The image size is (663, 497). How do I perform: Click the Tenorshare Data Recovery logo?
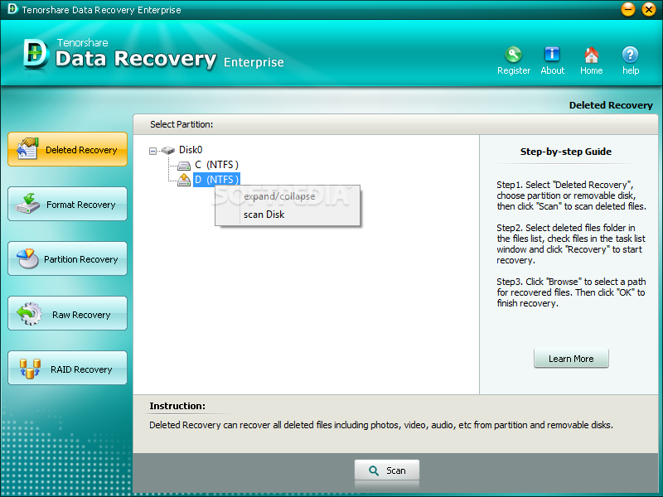click(35, 54)
